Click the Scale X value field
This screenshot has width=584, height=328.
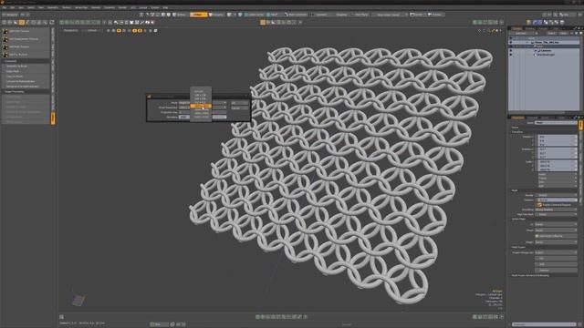point(558,161)
